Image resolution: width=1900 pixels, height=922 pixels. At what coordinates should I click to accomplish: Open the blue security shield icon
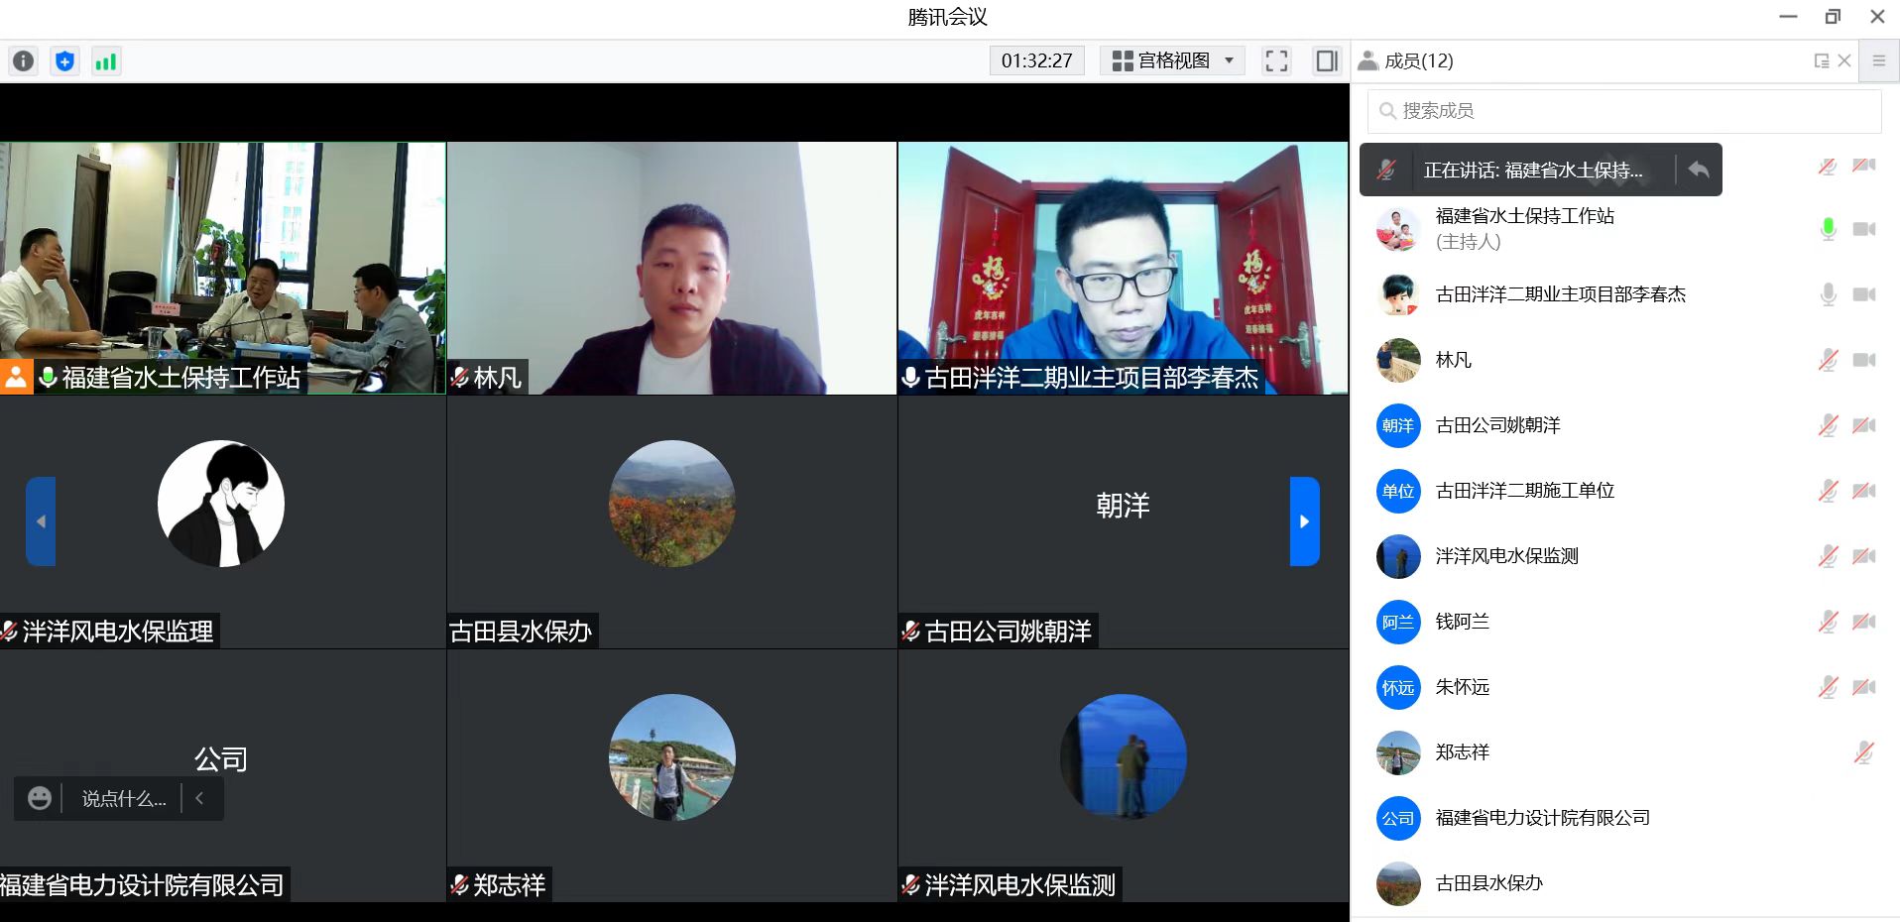tap(64, 61)
